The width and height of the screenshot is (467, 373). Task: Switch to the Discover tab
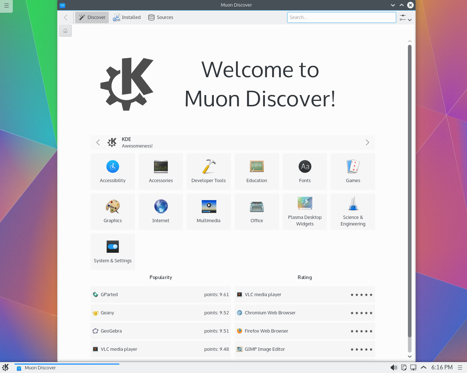(92, 17)
